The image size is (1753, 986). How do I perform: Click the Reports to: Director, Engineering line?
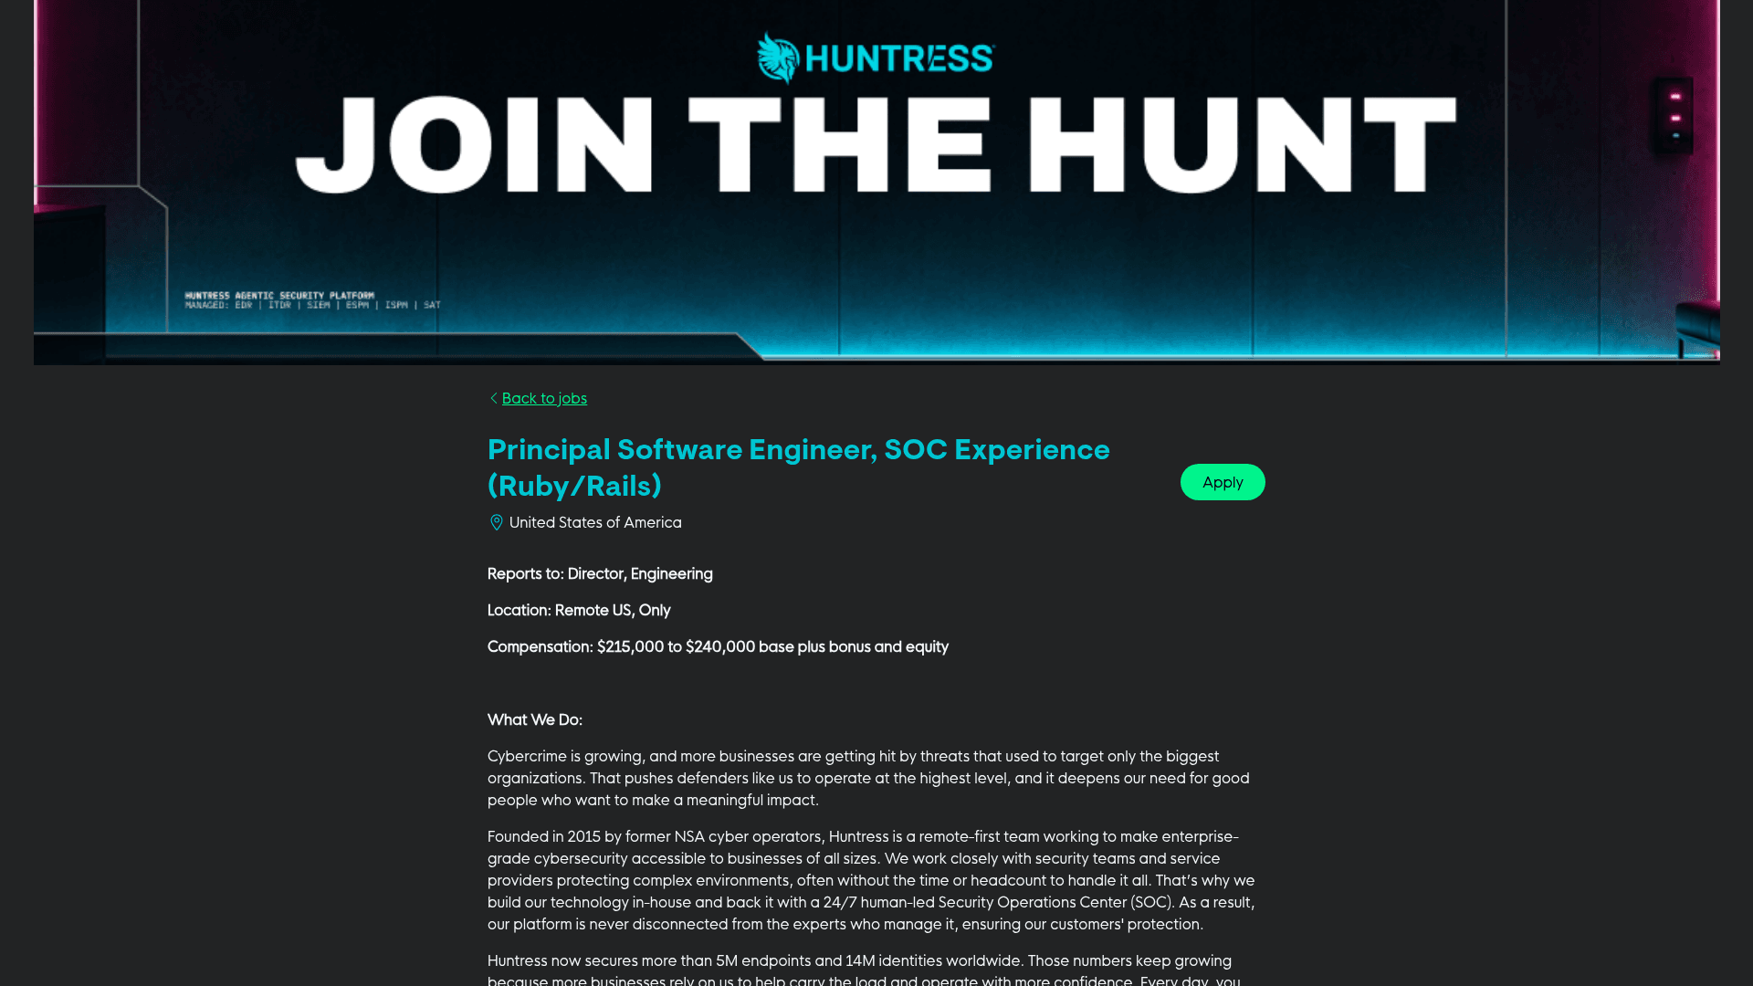[x=600, y=573]
